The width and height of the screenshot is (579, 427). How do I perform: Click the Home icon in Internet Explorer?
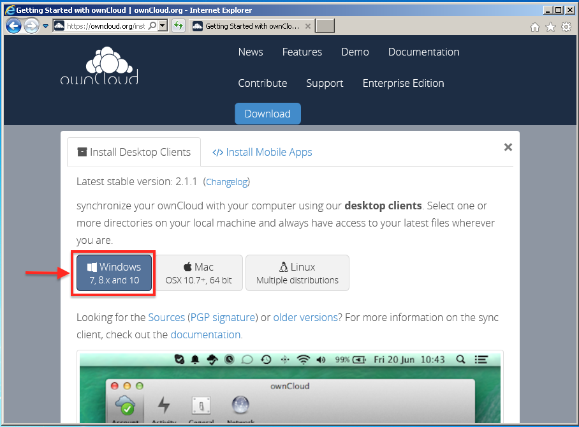coord(535,27)
